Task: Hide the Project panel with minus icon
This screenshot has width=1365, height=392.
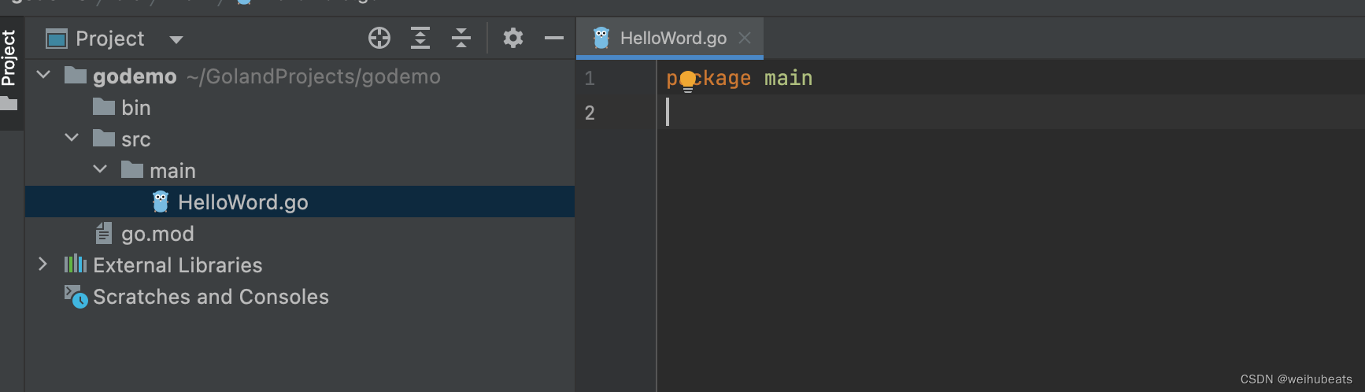Action: 554,38
